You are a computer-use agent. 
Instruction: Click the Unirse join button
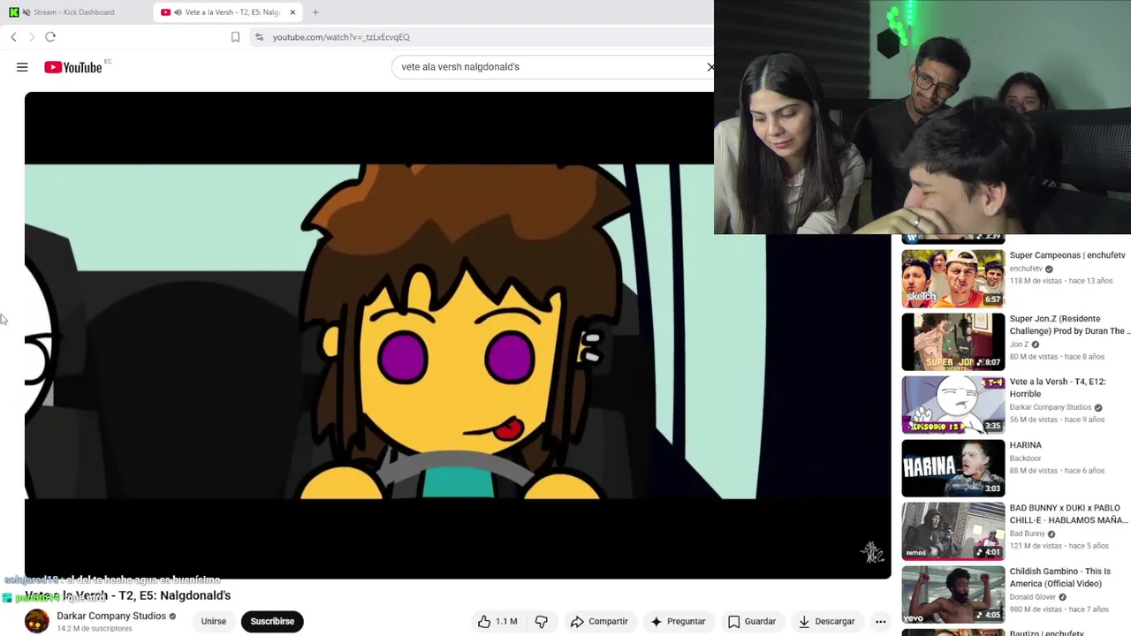coord(214,622)
